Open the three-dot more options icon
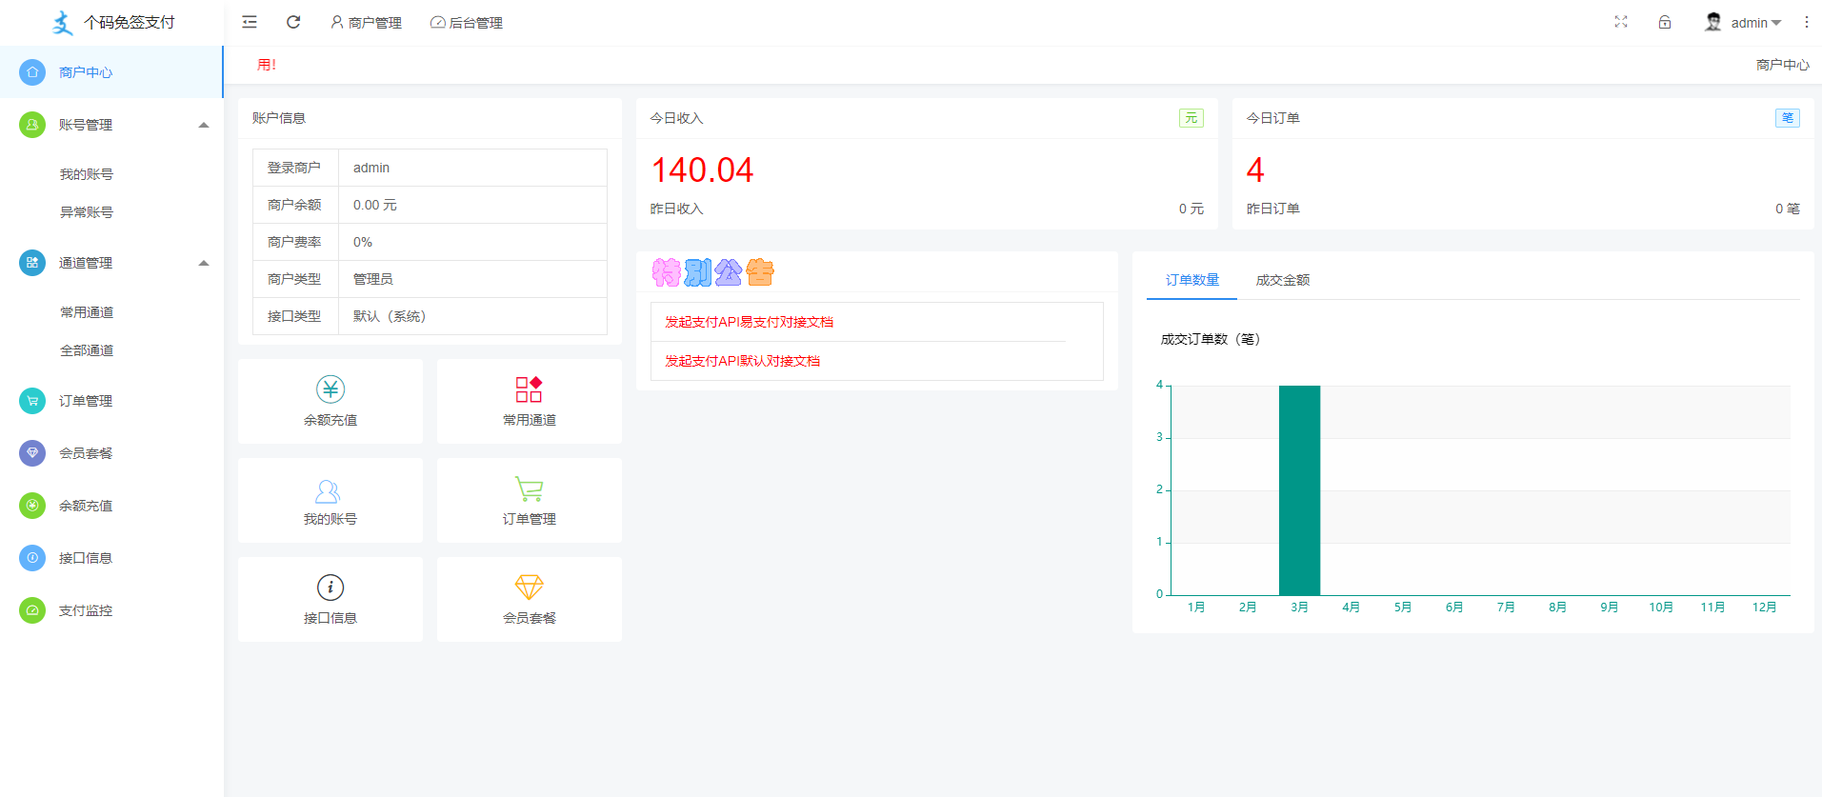 coord(1806,22)
